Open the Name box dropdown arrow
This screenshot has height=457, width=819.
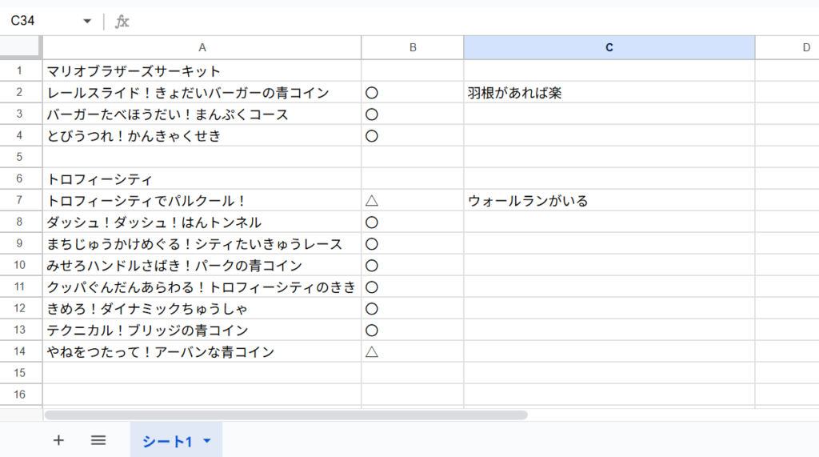coord(86,21)
